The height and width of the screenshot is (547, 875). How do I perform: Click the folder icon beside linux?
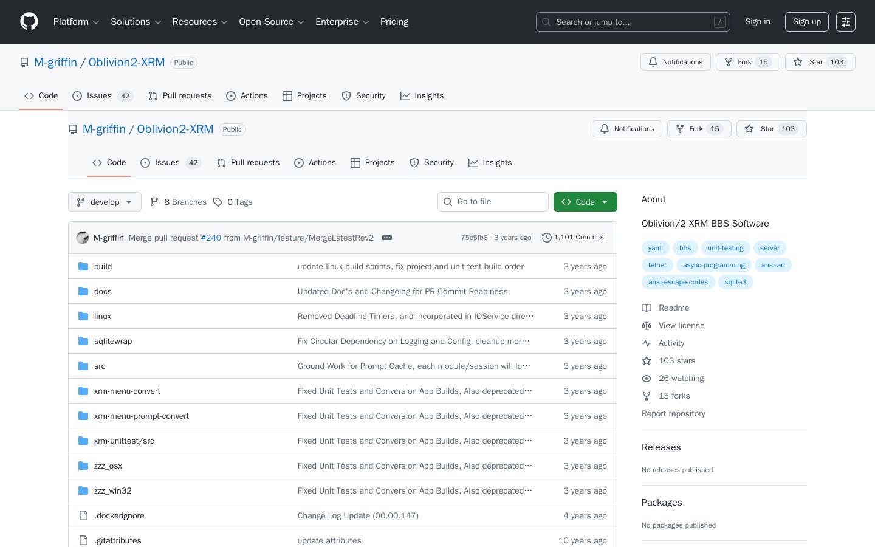(83, 316)
